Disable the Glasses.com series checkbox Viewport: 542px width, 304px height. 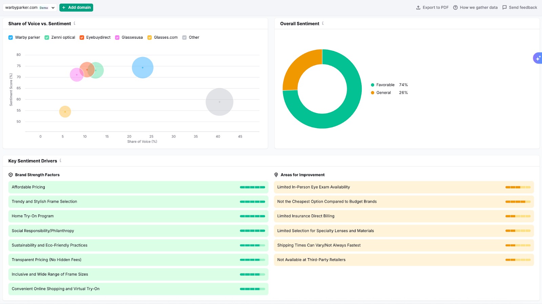149,38
